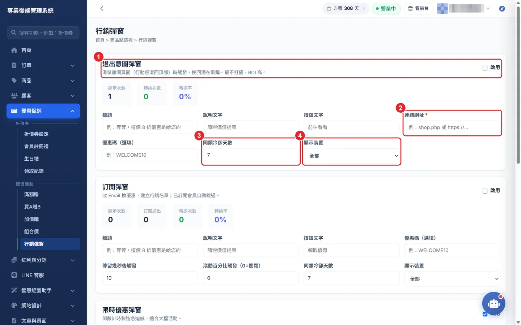Click 優惠碼 field in 退出意圖彈窗
Screen dimensions: 521x325
tap(150, 155)
